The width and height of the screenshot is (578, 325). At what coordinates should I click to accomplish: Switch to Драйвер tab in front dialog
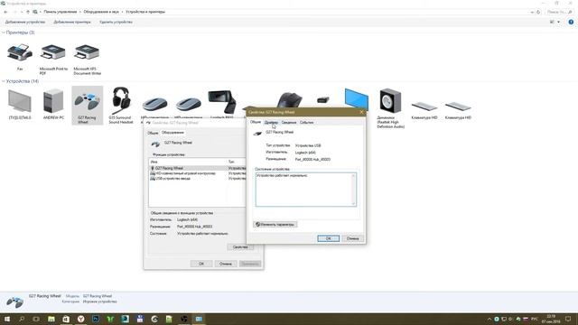271,123
